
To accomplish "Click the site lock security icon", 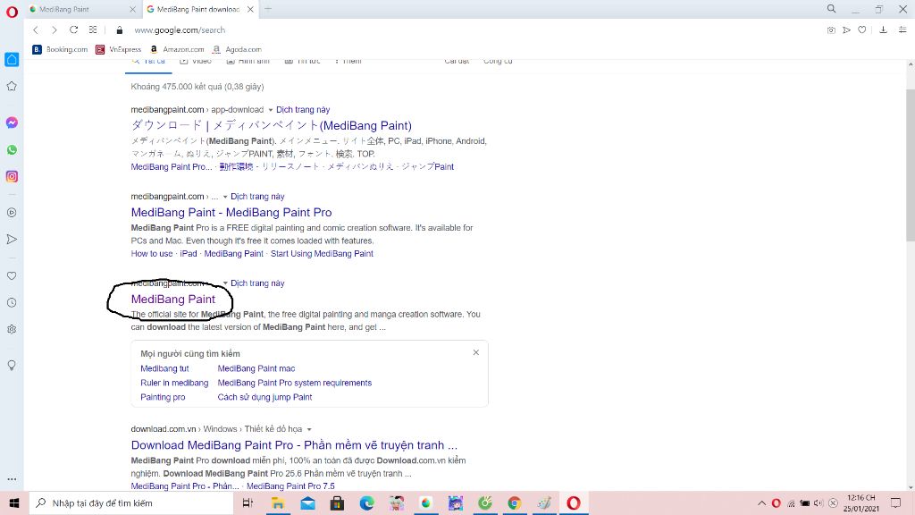I will pyautogui.click(x=120, y=30).
